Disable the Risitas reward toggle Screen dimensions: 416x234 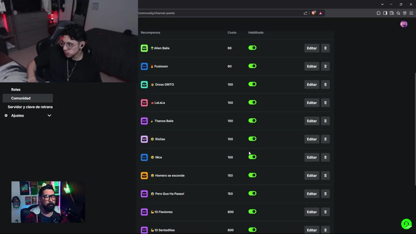click(x=253, y=139)
